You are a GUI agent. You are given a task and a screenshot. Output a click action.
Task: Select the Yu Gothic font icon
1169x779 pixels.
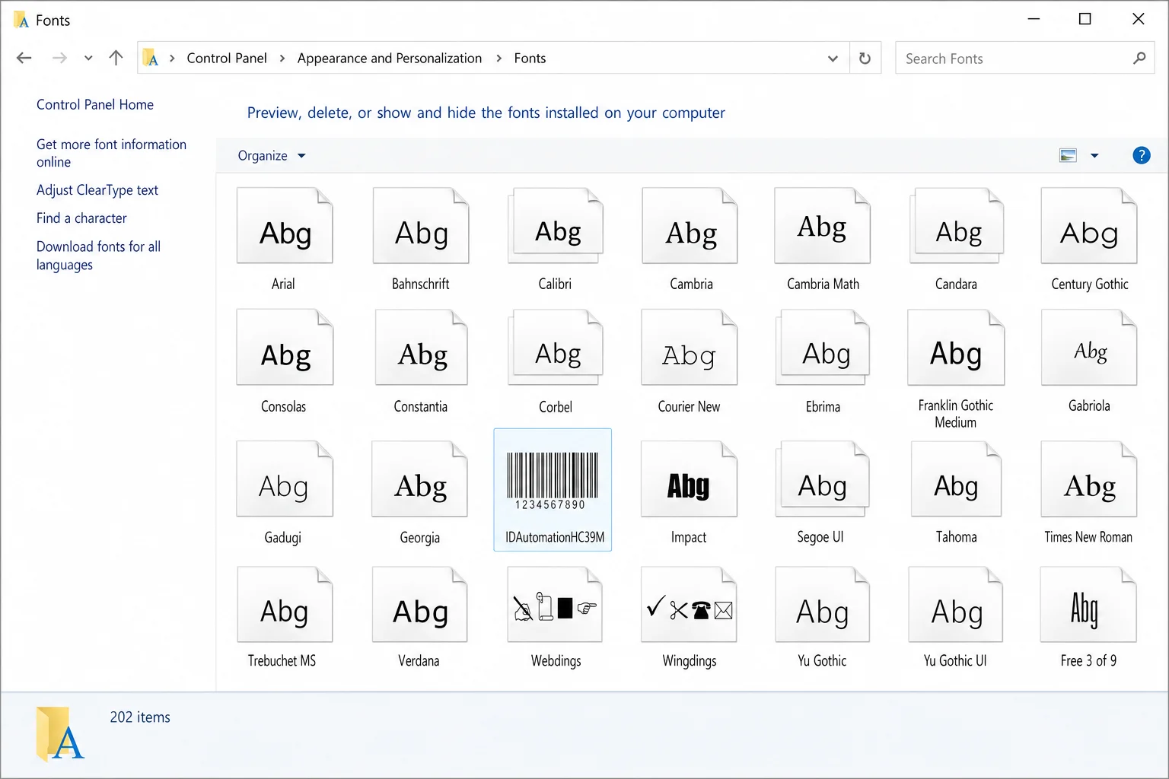[x=823, y=605]
